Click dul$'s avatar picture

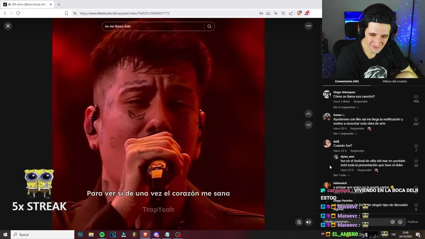327,143
